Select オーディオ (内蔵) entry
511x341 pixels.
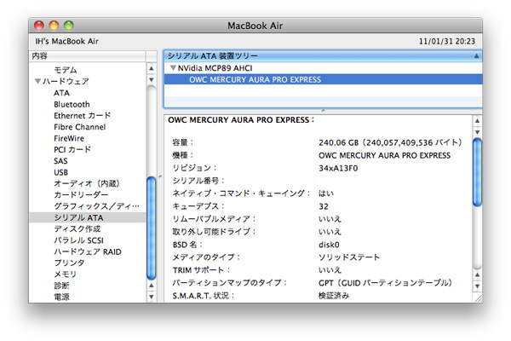[x=87, y=183]
